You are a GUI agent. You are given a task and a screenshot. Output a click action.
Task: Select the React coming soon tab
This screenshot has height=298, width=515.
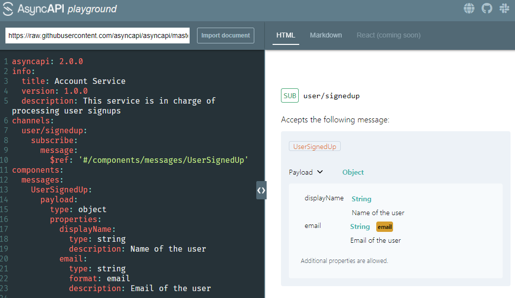click(388, 35)
